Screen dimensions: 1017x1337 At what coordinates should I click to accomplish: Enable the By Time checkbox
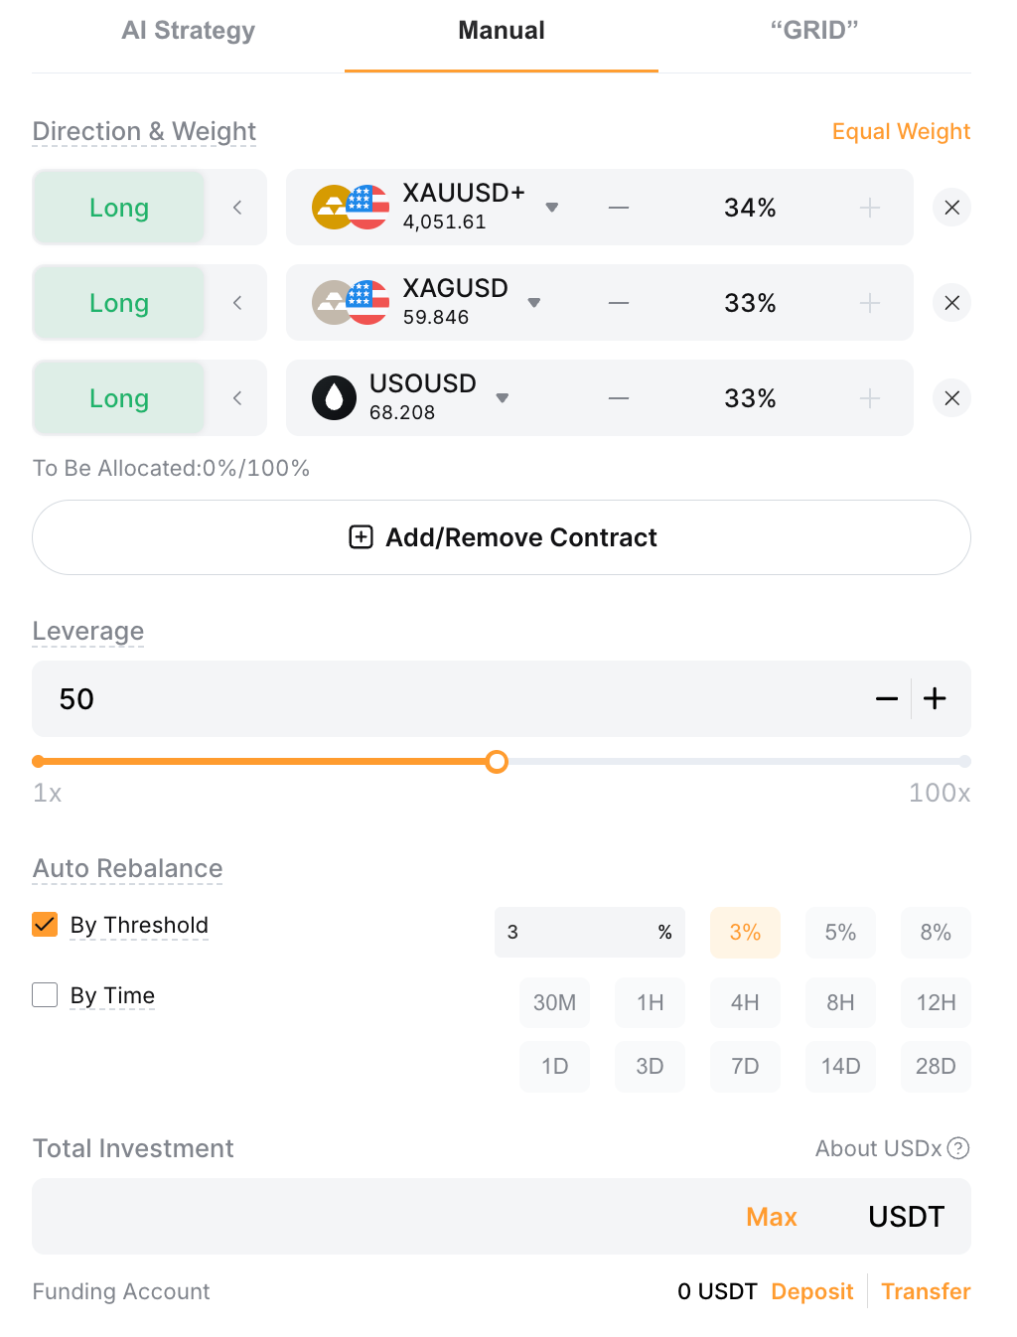(45, 994)
